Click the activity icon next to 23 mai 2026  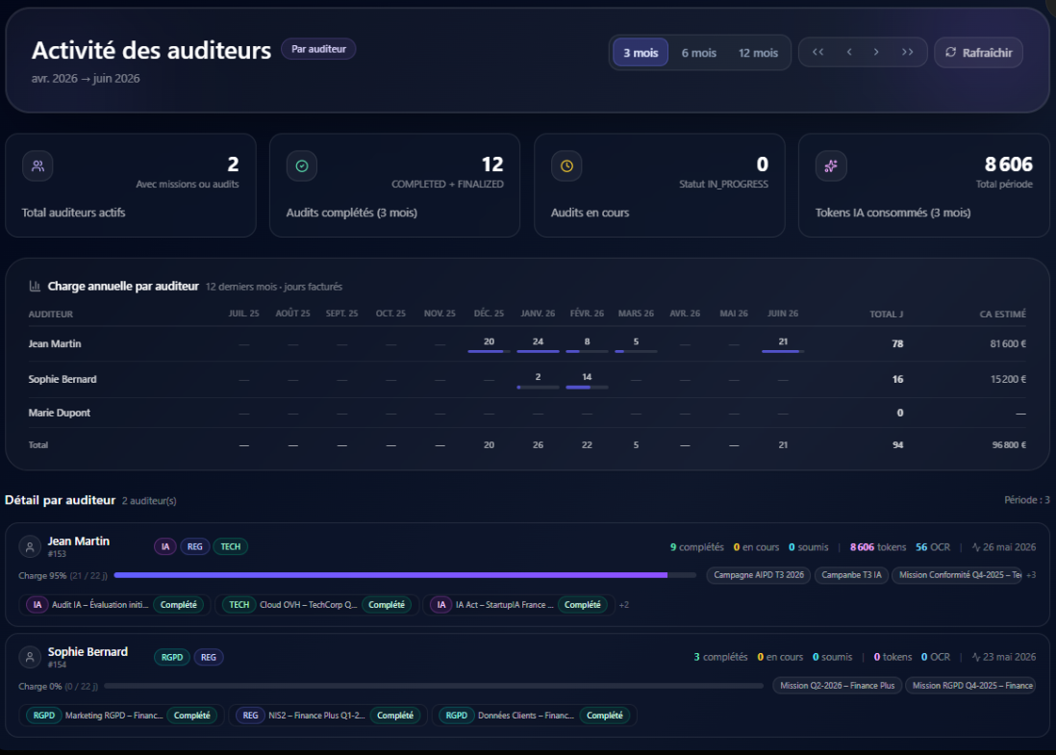976,657
